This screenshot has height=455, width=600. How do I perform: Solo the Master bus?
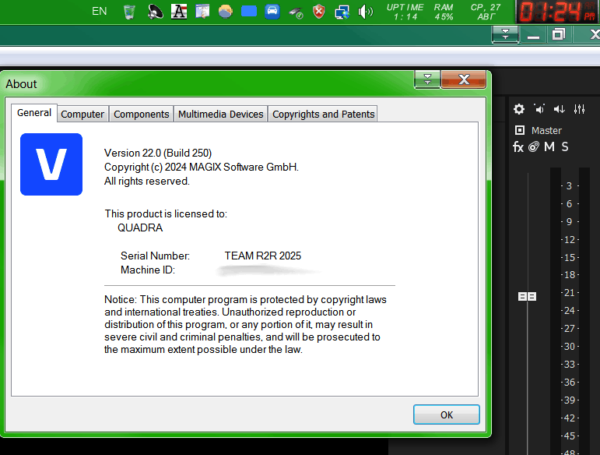pos(565,146)
